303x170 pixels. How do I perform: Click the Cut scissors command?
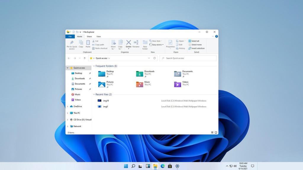point(96,41)
